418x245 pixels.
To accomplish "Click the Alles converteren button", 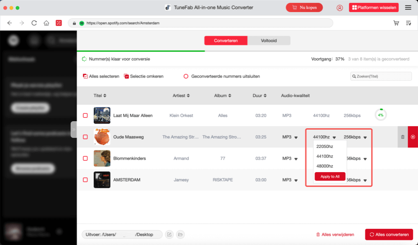I will coord(389,235).
